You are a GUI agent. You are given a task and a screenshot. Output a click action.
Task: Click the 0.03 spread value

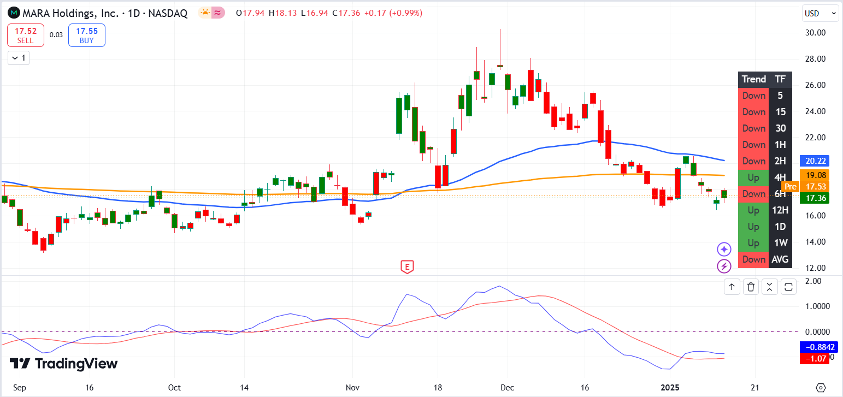(56, 35)
